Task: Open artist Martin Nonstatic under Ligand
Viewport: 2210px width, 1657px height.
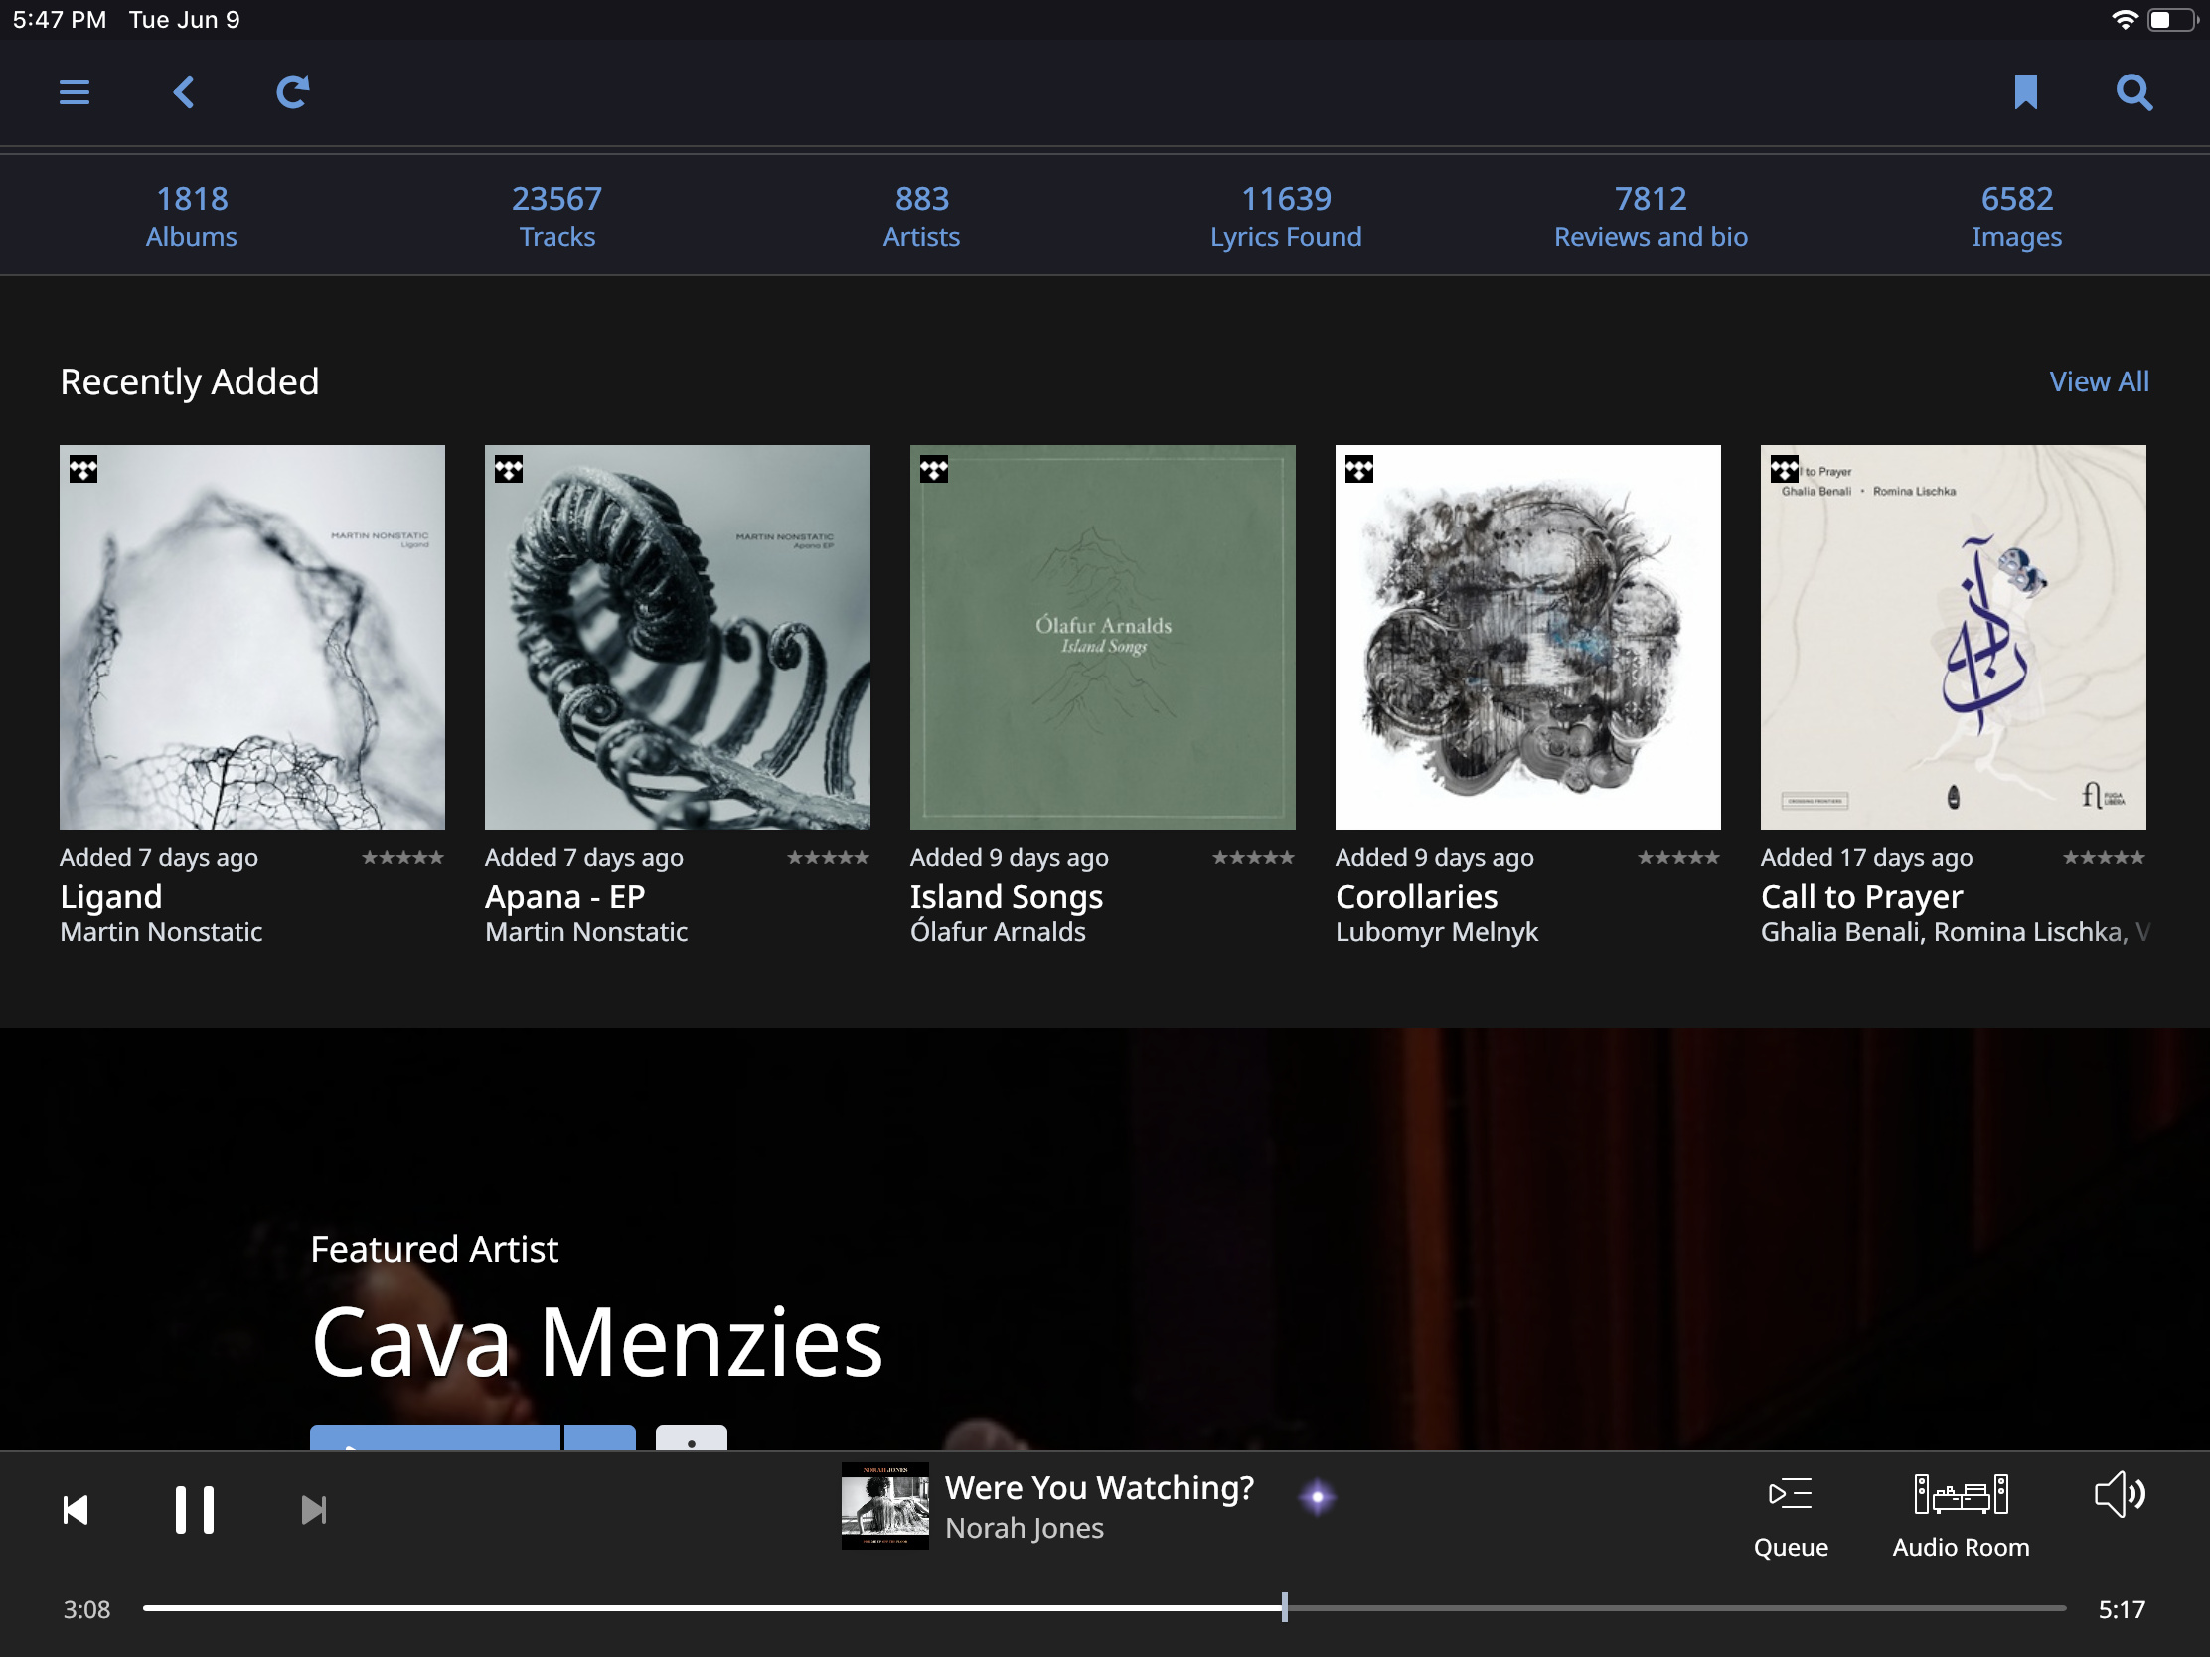Action: 161,932
